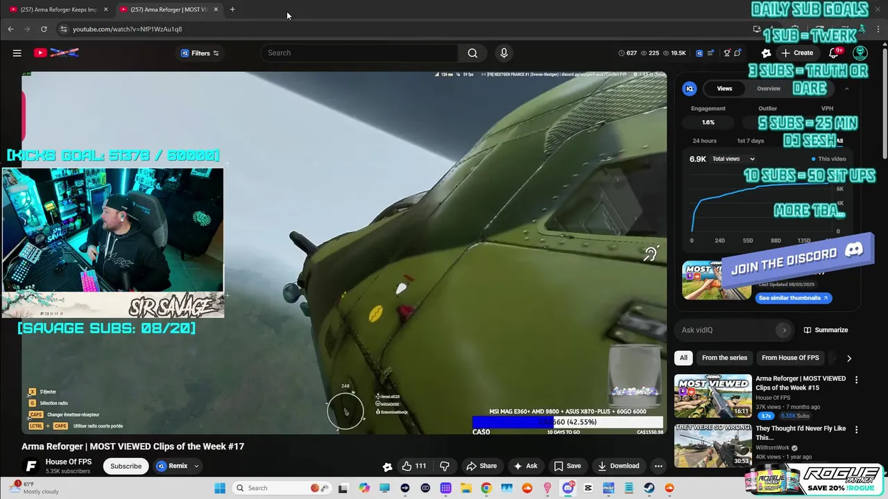Collapse the vidIQ stats panel chevron
The width and height of the screenshot is (888, 499).
click(x=846, y=89)
